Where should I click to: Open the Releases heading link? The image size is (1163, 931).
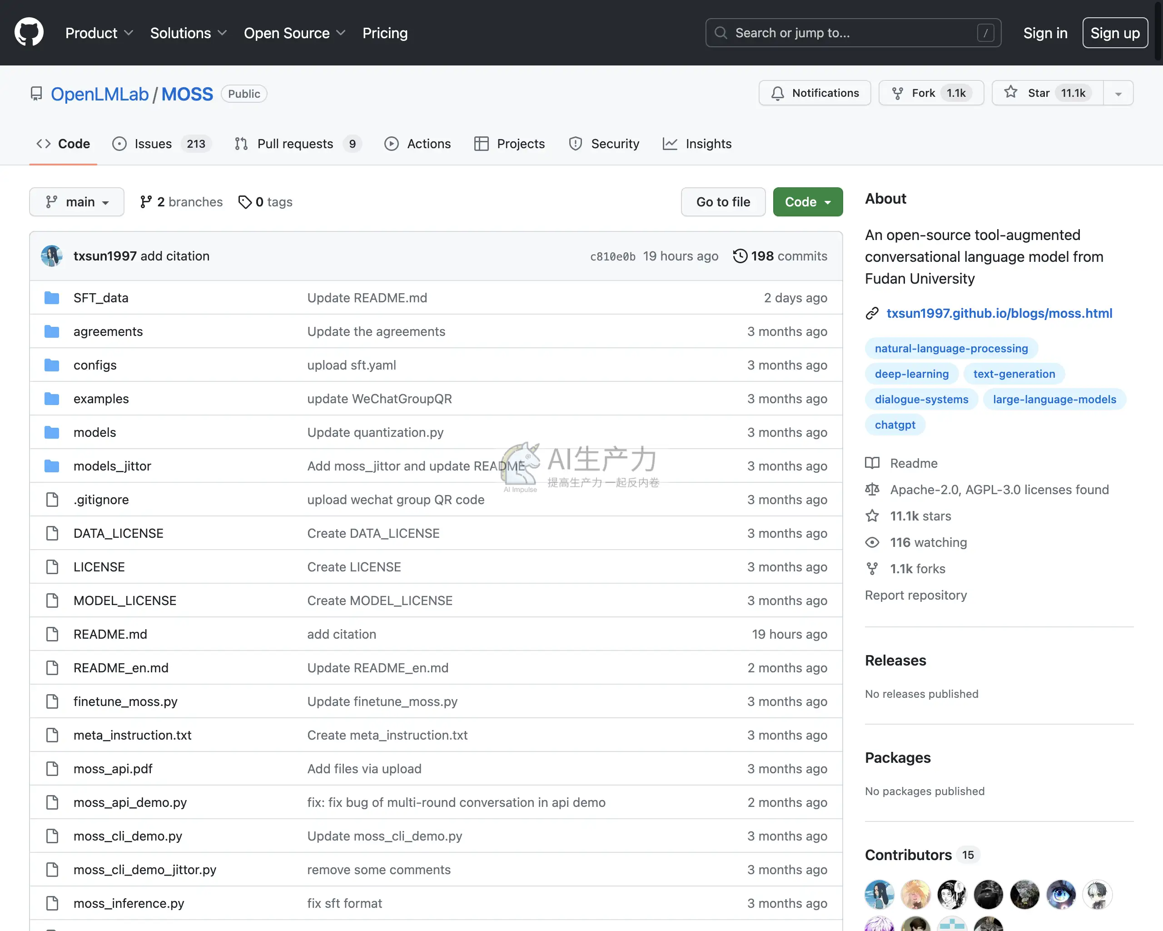coord(895,661)
